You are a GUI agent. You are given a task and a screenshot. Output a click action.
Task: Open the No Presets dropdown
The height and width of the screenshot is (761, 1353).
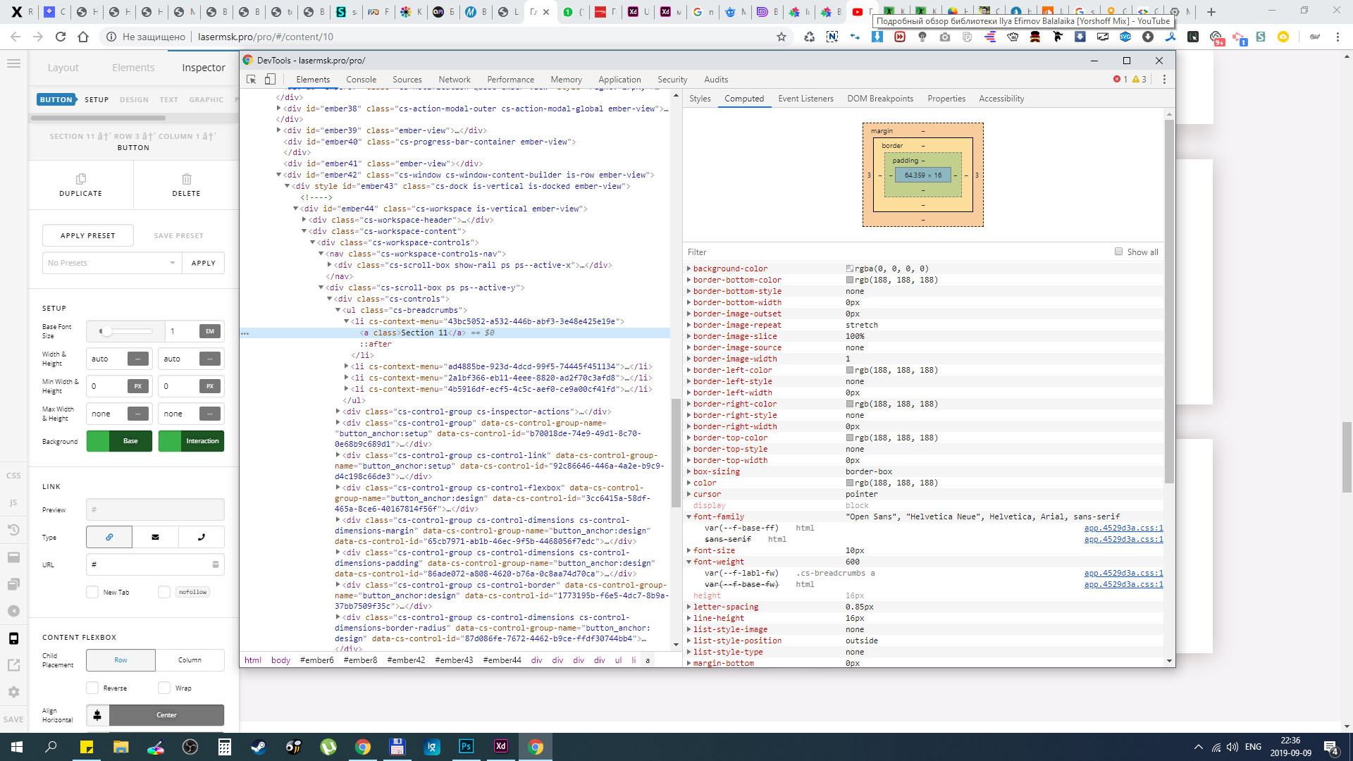tap(111, 263)
